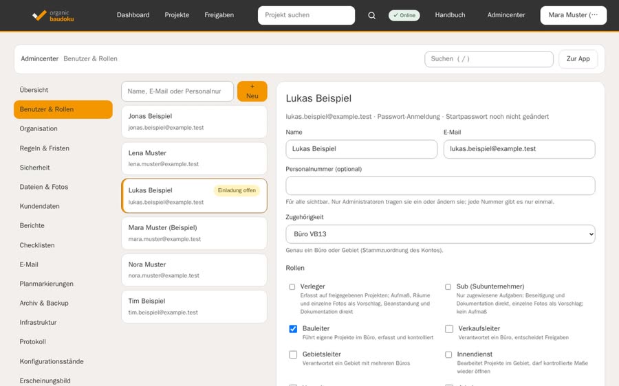The image size is (619, 386).
Task: Open the Projekte menu item
Action: coord(177,15)
